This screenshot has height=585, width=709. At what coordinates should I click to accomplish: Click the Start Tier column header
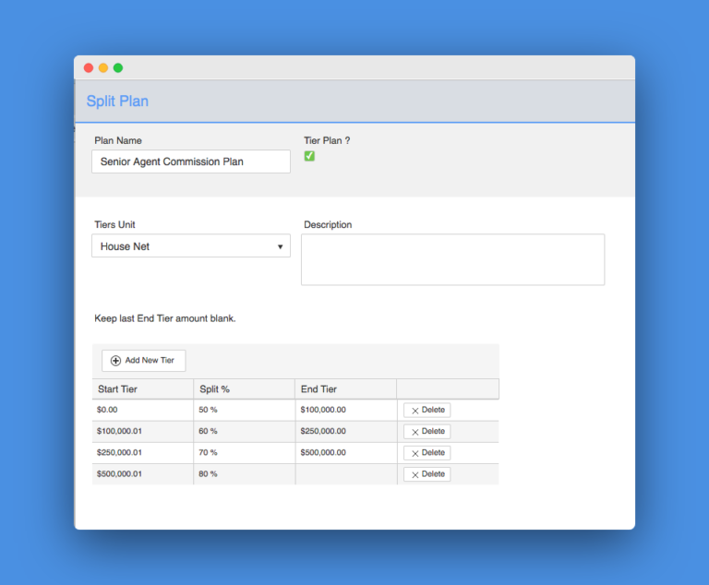(143, 388)
